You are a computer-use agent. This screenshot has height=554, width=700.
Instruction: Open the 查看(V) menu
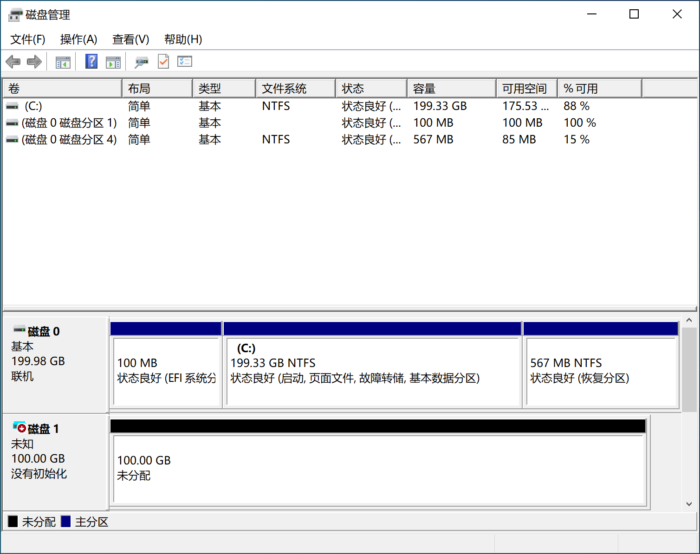pyautogui.click(x=130, y=39)
